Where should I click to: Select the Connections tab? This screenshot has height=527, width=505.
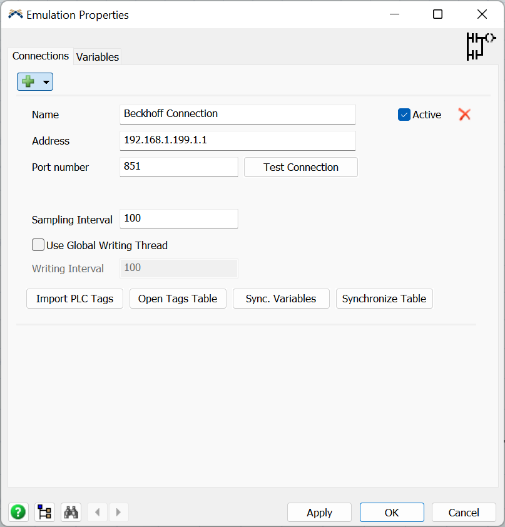[x=41, y=56]
